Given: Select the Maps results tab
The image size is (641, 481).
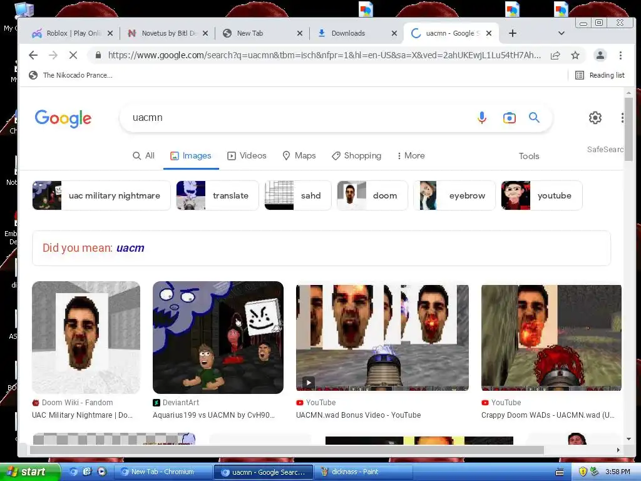Looking at the screenshot, I should [x=299, y=156].
